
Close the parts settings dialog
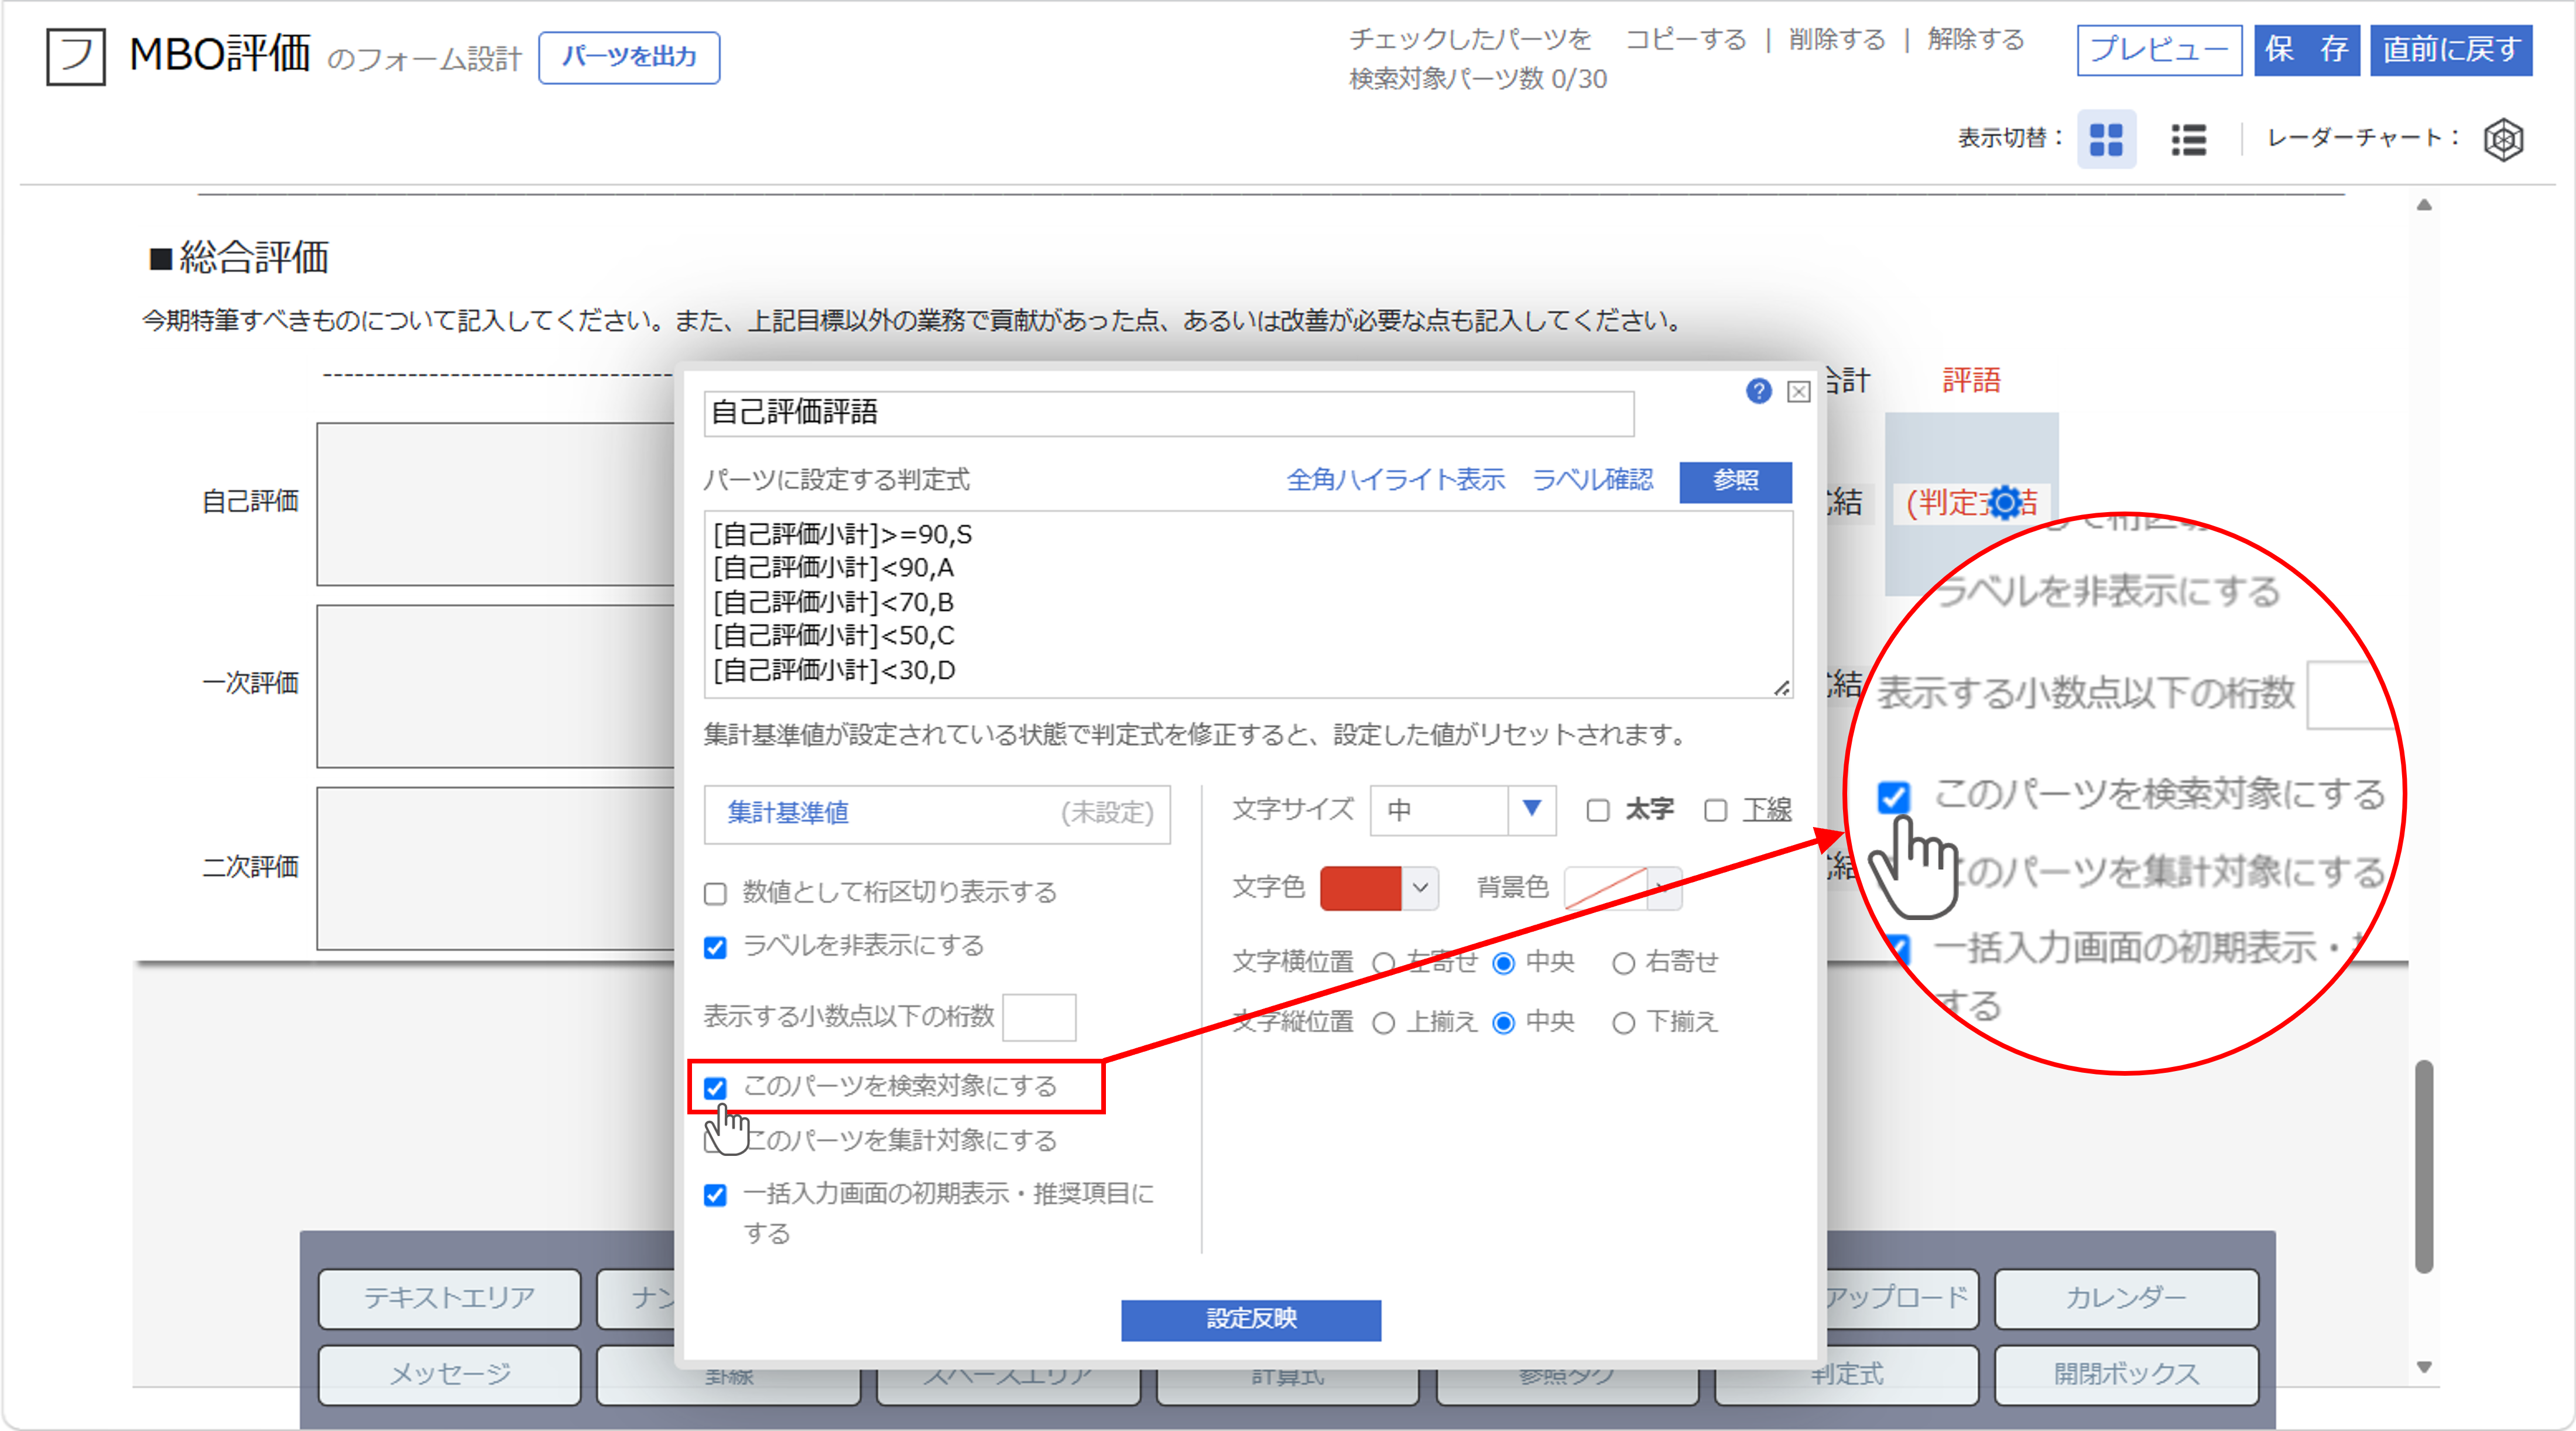[1798, 392]
